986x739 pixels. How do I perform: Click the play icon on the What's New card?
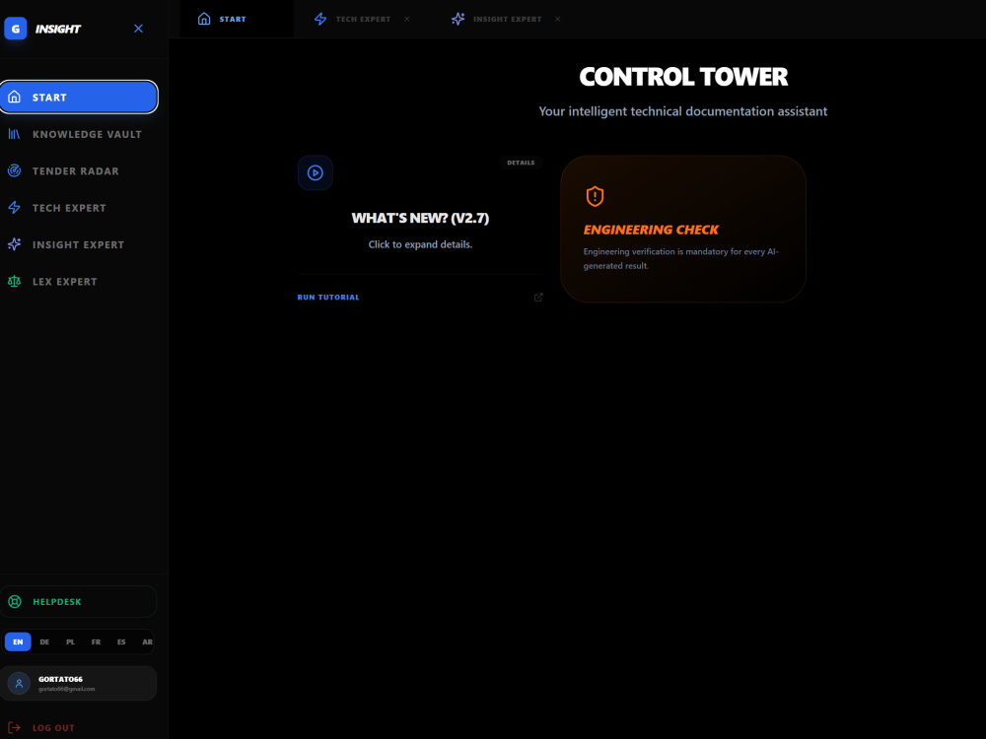pyautogui.click(x=316, y=172)
